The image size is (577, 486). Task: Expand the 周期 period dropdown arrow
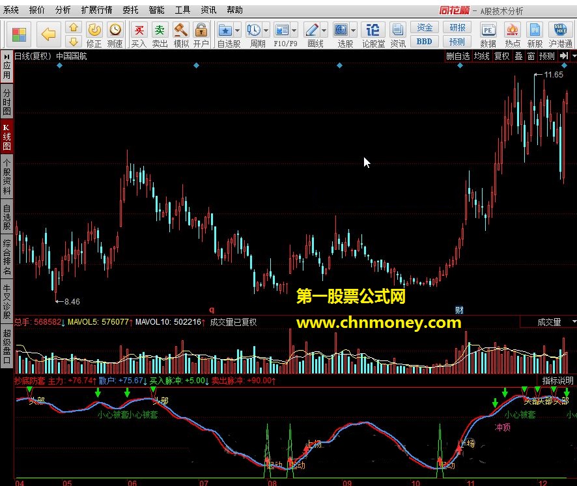tap(266, 30)
